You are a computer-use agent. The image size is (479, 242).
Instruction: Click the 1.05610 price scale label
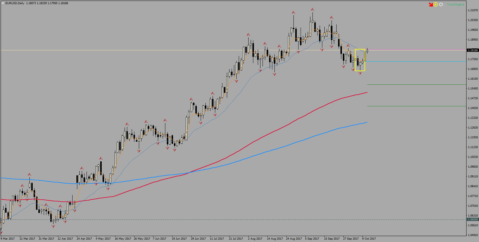click(x=473, y=225)
